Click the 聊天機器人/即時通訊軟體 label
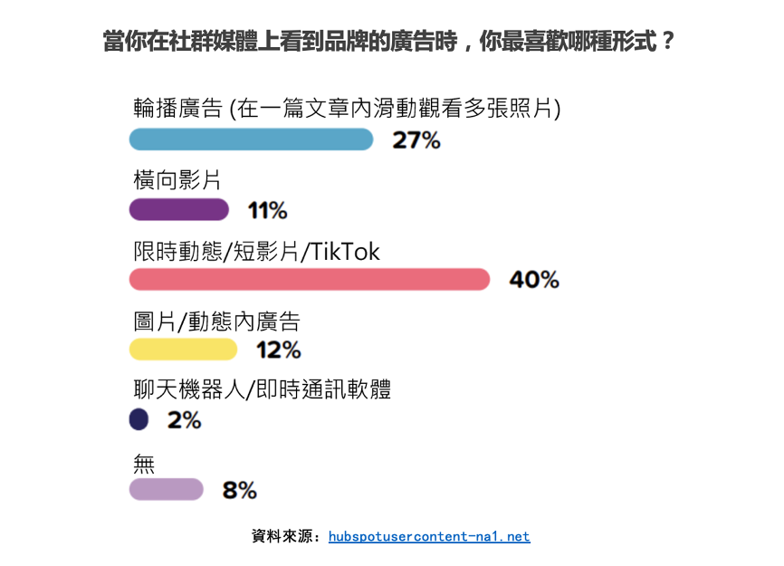The width and height of the screenshot is (784, 566). tap(262, 389)
